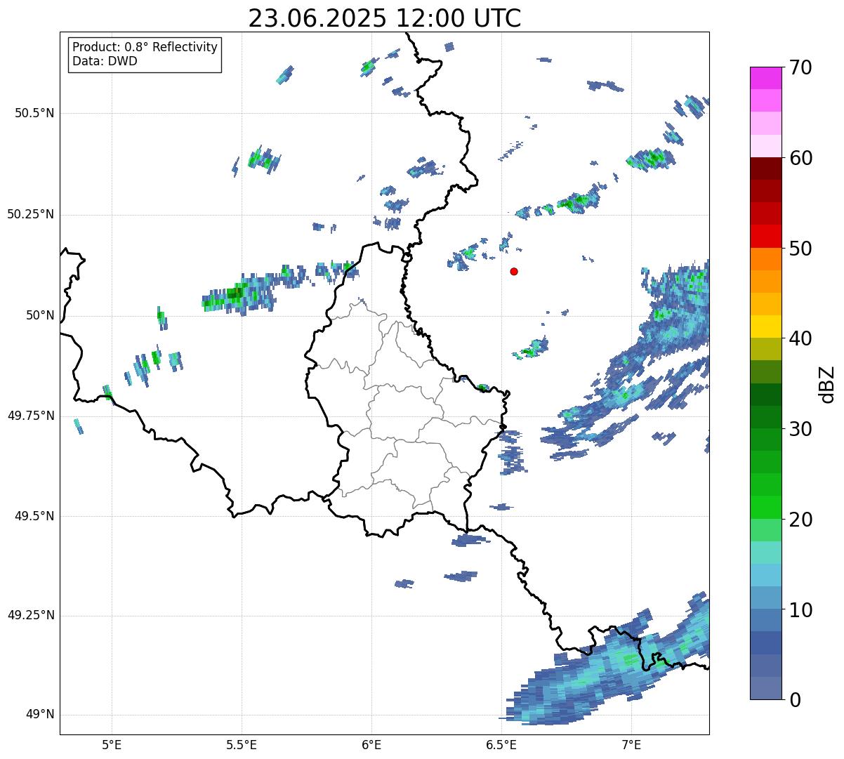Click the 6.5°E longitude label
The width and height of the screenshot is (844, 759).
pos(501,746)
